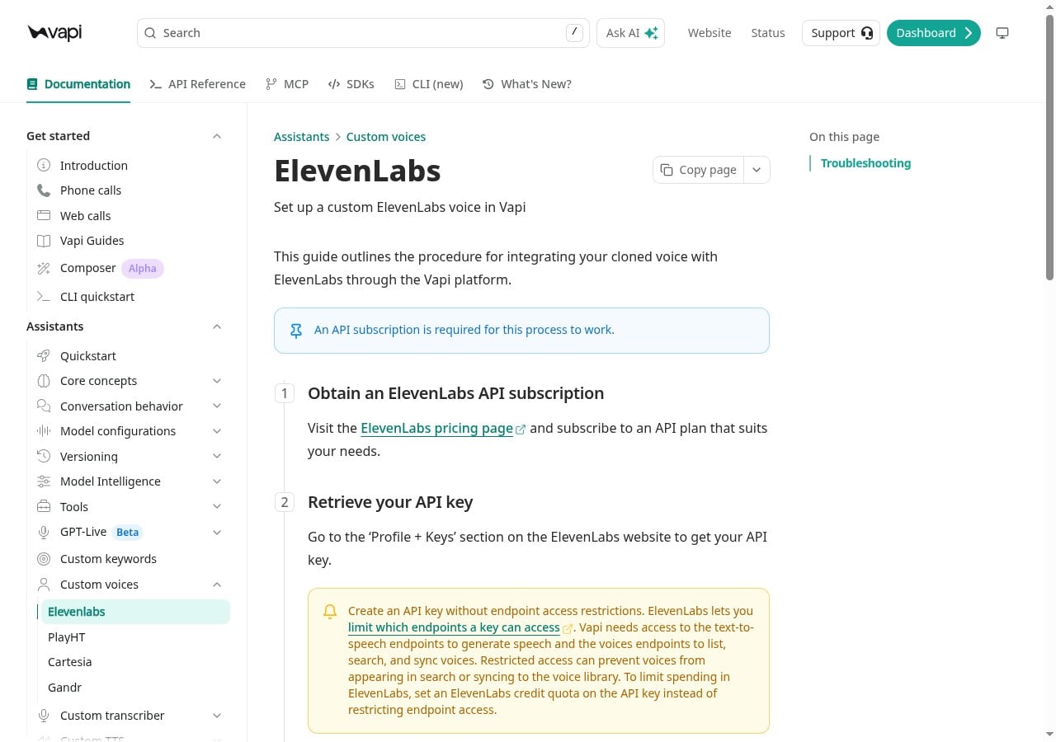Jump to Troubleshooting in On this page
The height and width of the screenshot is (742, 1056).
tap(865, 163)
